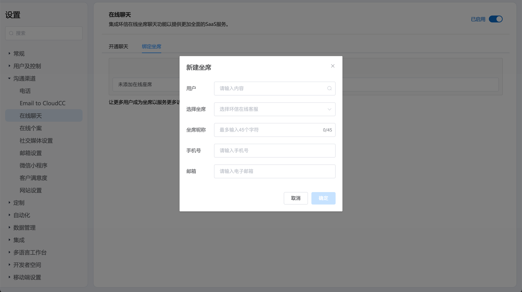
Task: Click the magnifier icon in sidebar search
Action: [11, 33]
